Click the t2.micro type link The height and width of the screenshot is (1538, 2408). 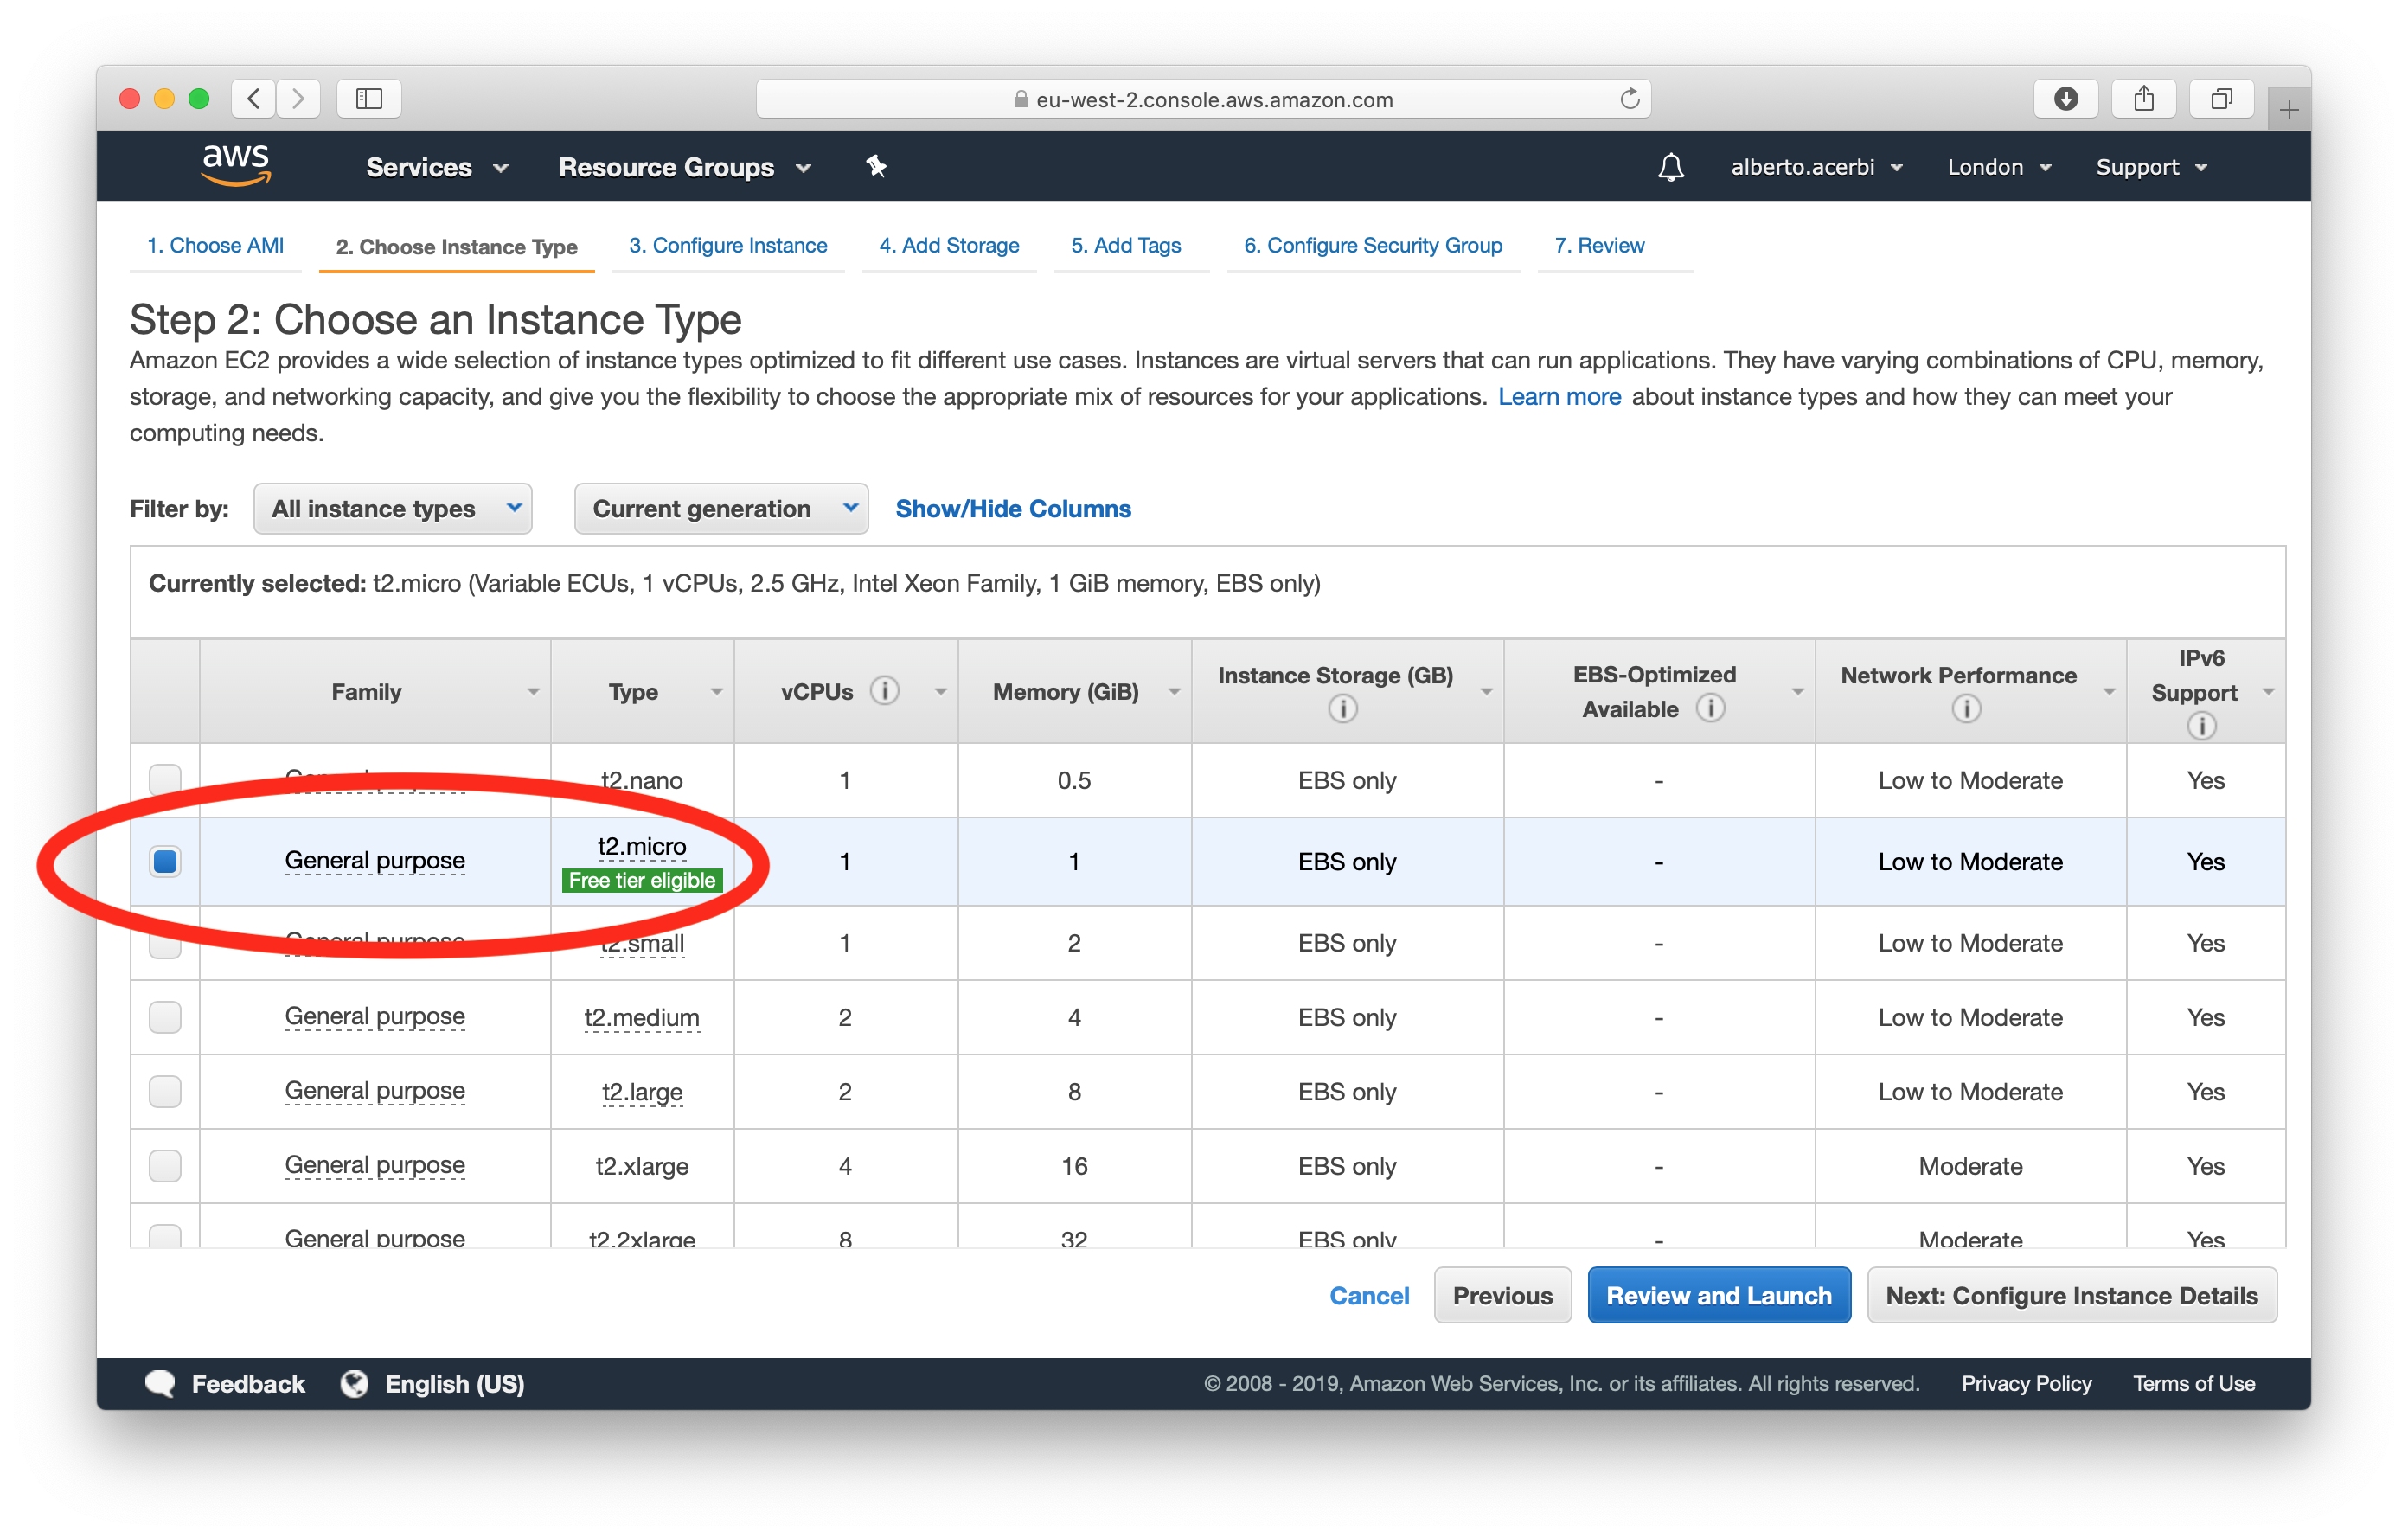click(641, 846)
